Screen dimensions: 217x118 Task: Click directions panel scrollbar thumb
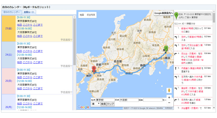click(x=214, y=18)
